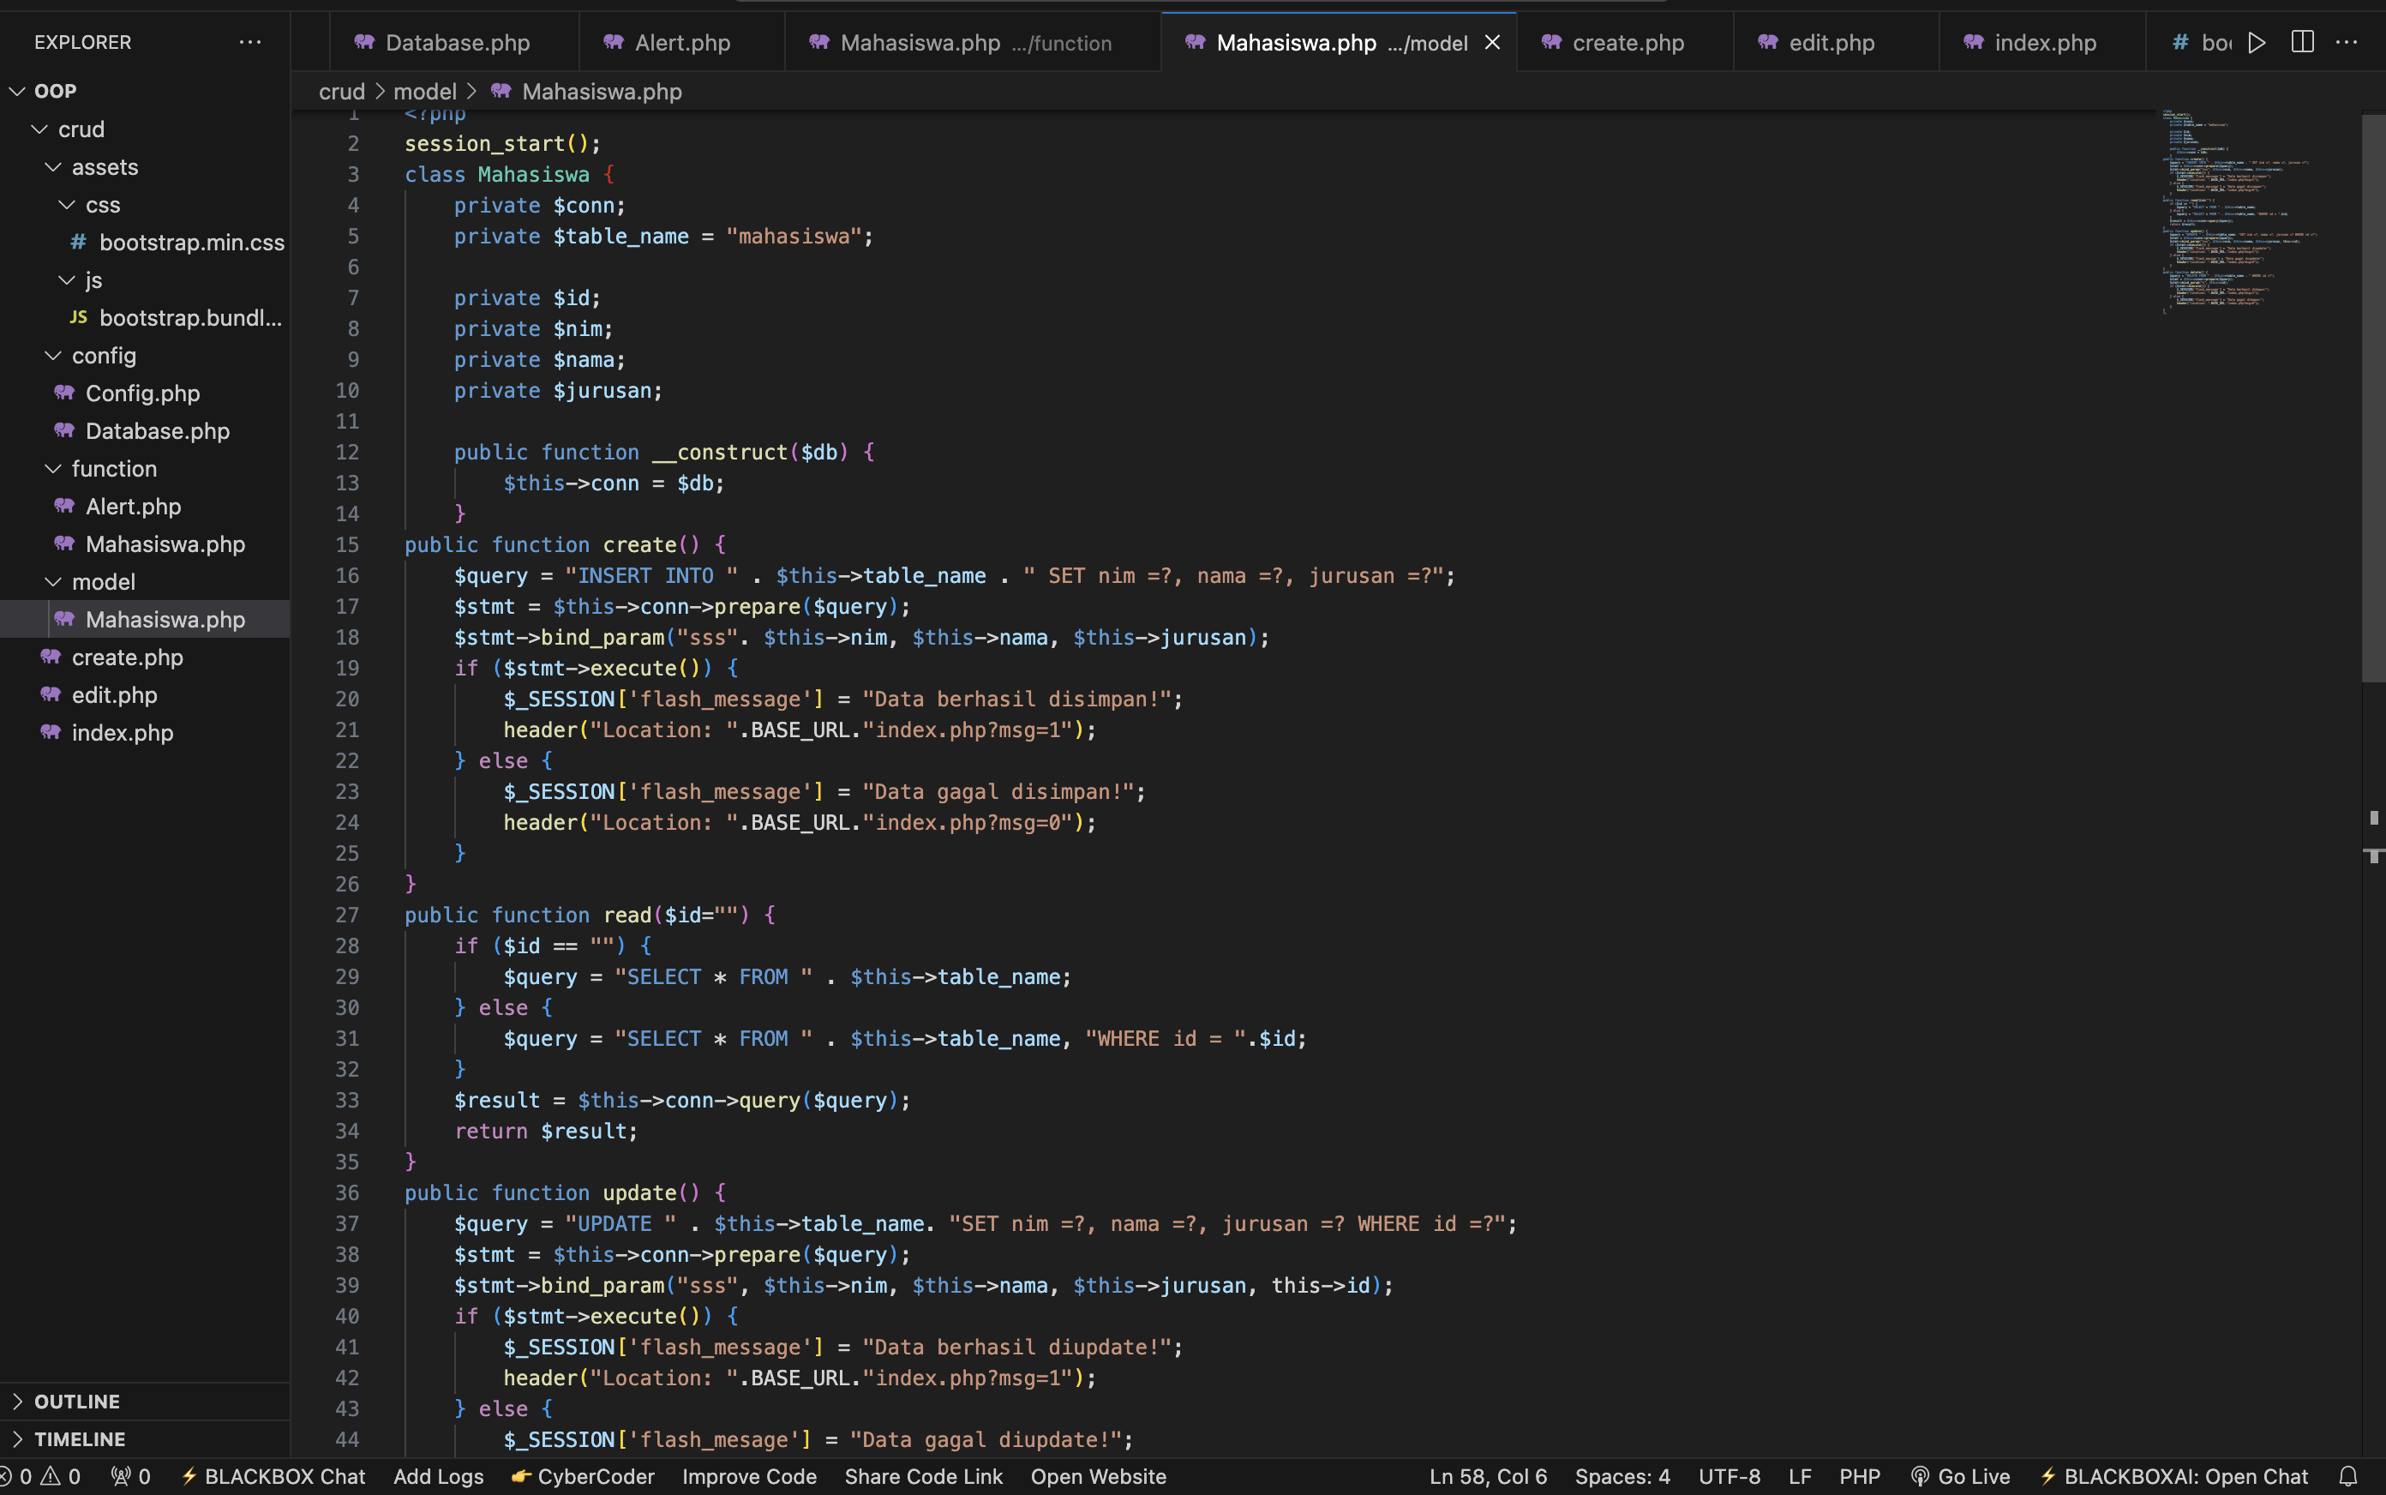Open the Explorer's More Actions ellipsis menu
This screenshot has width=2386, height=1495.
click(x=250, y=41)
